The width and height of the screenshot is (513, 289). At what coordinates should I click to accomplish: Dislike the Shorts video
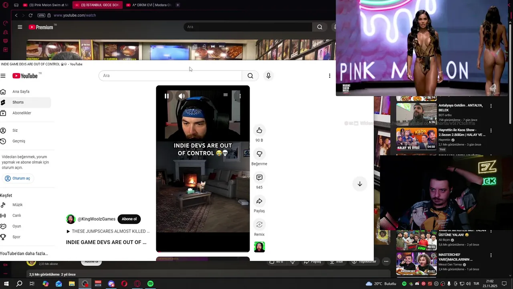(x=259, y=154)
